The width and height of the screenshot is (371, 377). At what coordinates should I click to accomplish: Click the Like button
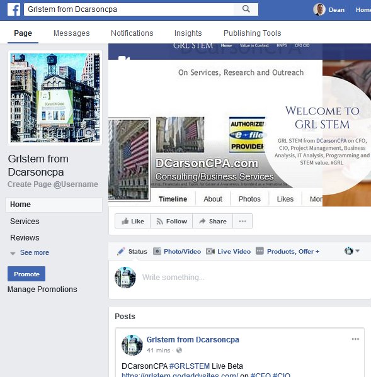click(132, 221)
